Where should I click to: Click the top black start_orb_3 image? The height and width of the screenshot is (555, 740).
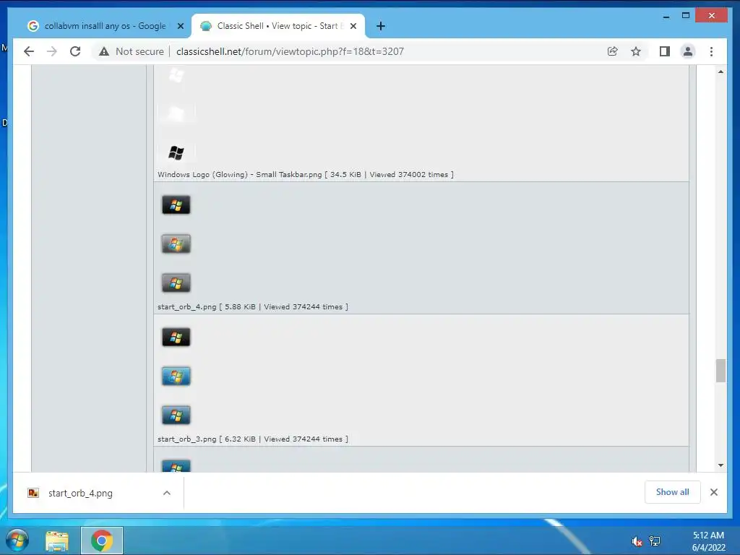pos(176,337)
